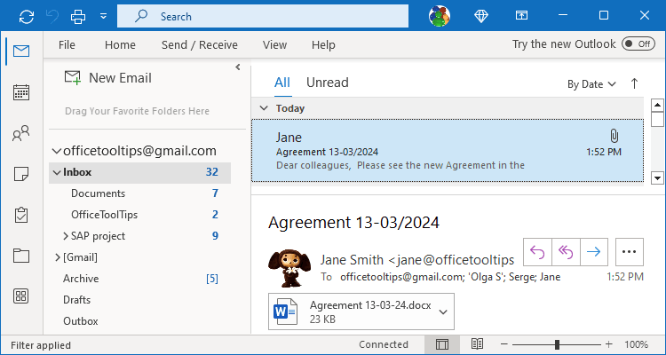Click the Reply All double-arrow button
The width and height of the screenshot is (666, 355).
[x=566, y=252]
